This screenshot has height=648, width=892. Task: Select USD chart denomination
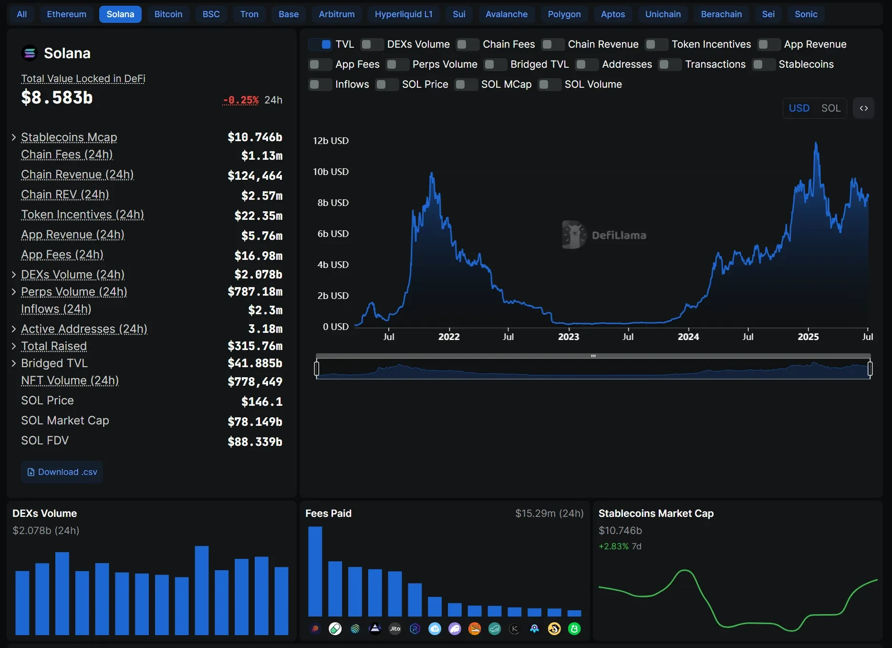tap(799, 108)
